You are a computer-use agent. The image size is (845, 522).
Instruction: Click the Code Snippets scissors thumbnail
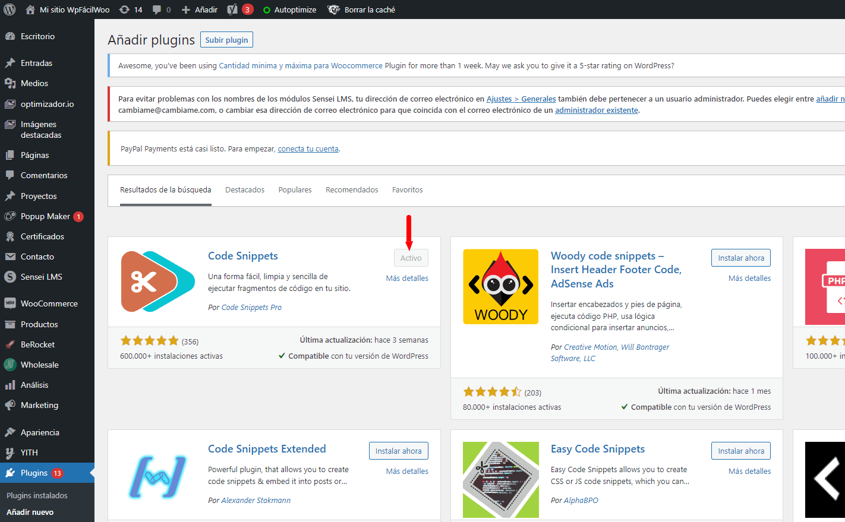click(158, 281)
